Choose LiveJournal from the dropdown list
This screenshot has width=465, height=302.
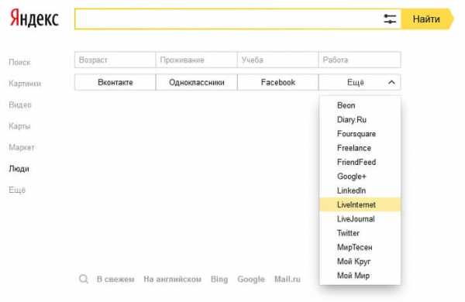tap(360, 218)
